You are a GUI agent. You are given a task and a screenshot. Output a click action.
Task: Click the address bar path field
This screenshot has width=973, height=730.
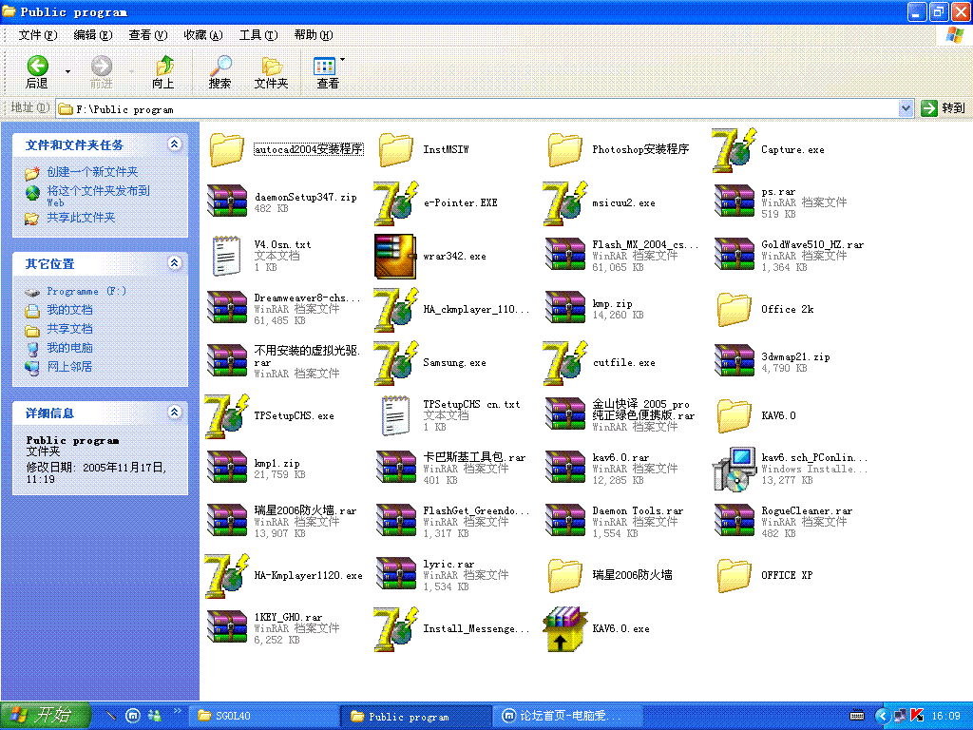[478, 108]
